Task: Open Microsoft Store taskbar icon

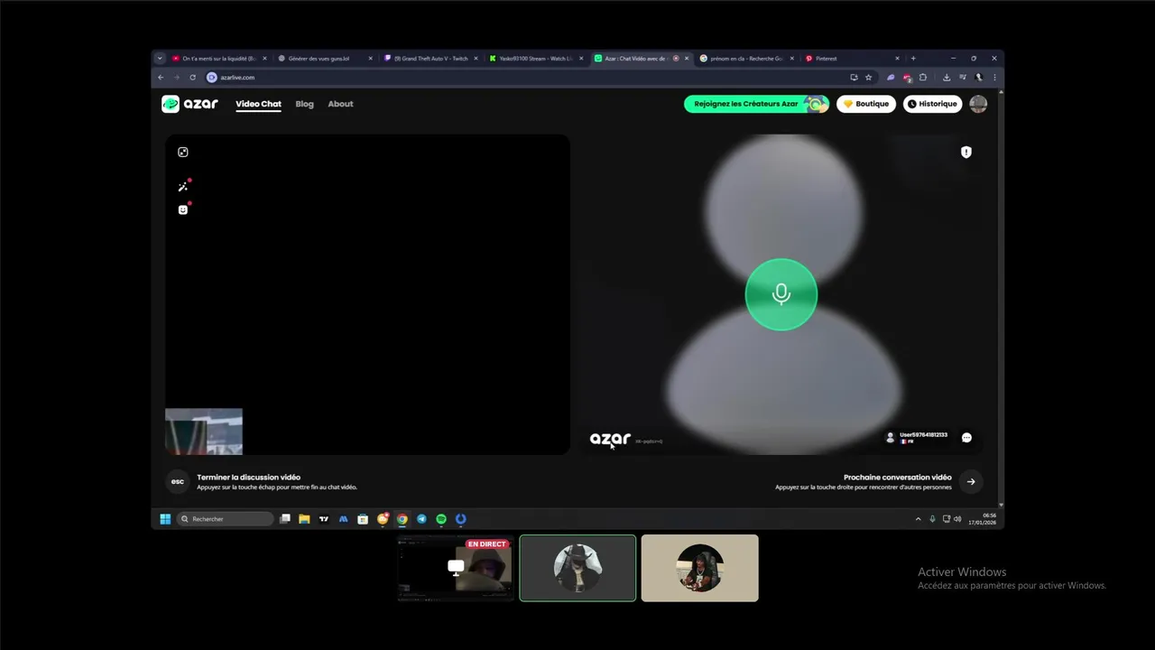Action: [x=363, y=519]
